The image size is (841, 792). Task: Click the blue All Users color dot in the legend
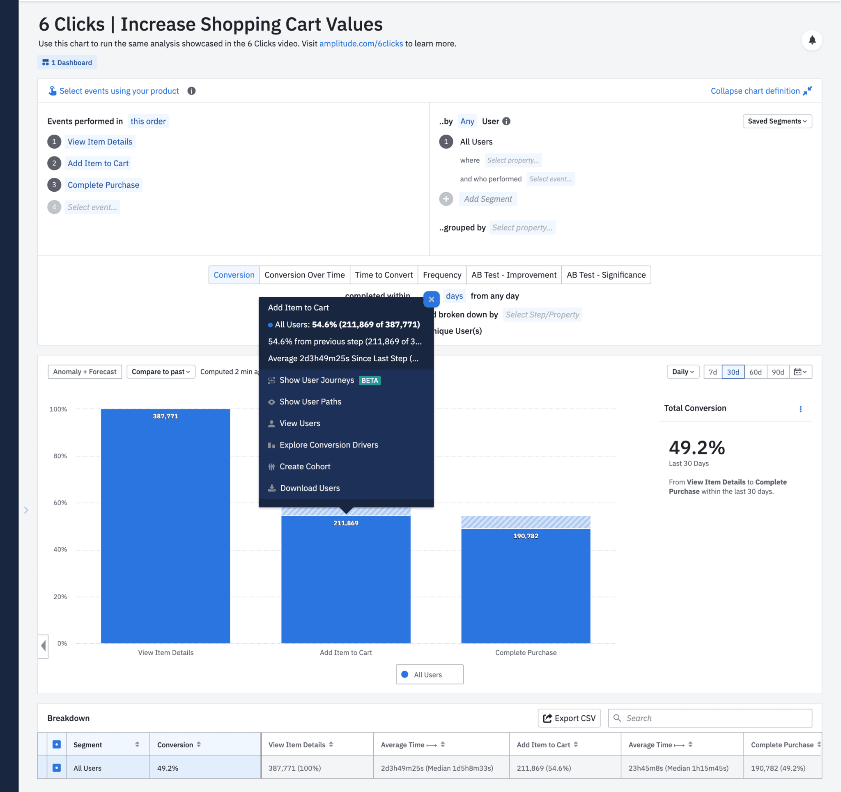(405, 674)
